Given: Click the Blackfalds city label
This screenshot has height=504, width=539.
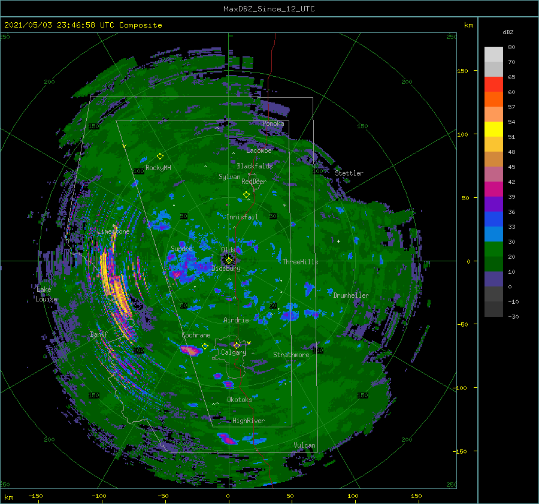Looking at the screenshot, I should point(255,166).
